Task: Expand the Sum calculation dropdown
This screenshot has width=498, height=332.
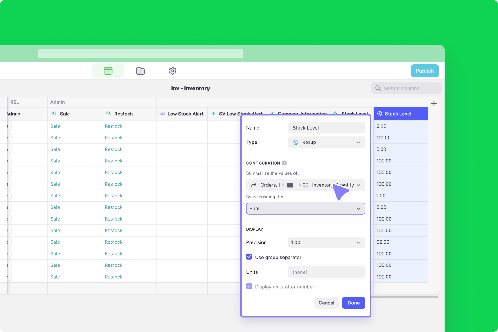Action: 305,208
